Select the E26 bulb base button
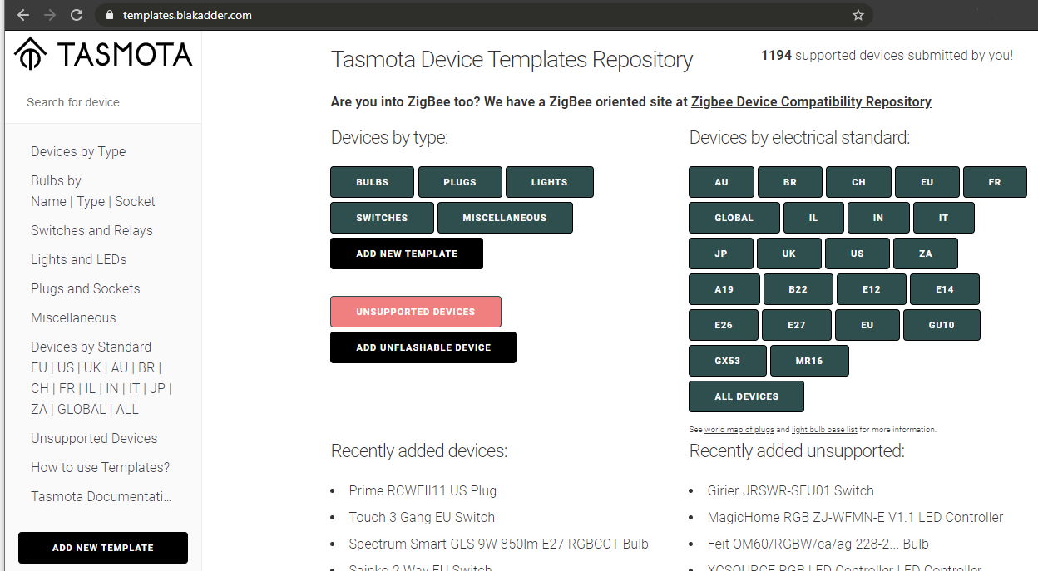 pos(724,325)
